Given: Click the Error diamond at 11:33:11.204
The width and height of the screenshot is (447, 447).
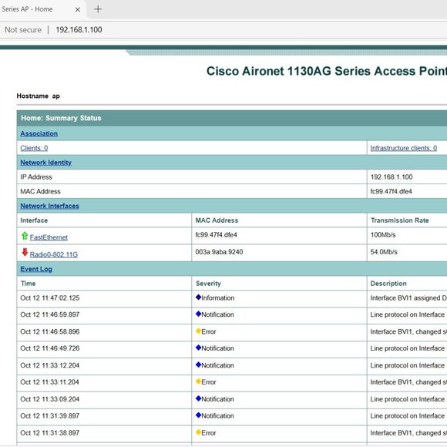Looking at the screenshot, I should point(198,381).
